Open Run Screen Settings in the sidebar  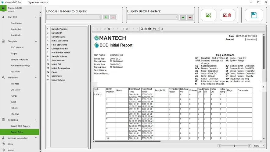(20, 66)
